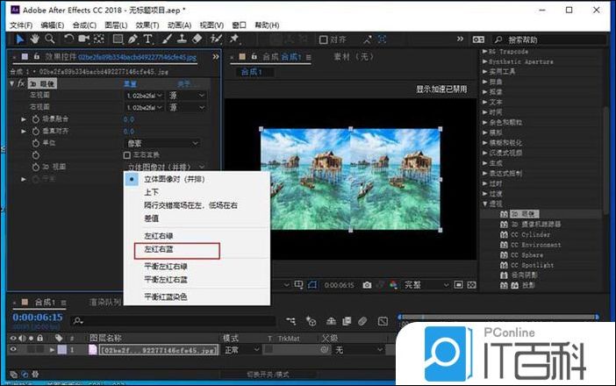Click the layer 1 label color swatch
616x386 pixels.
61,350
